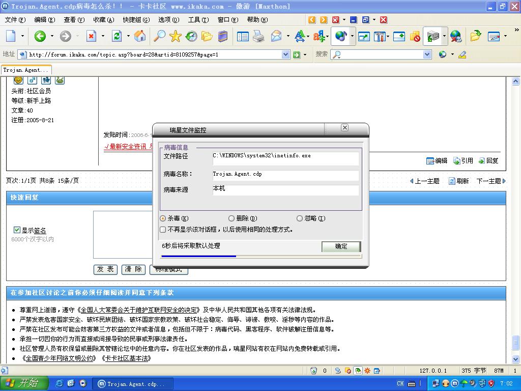Close the 瑞星文件监控 dialog with X
The height and width of the screenshot is (391, 521).
344,128
